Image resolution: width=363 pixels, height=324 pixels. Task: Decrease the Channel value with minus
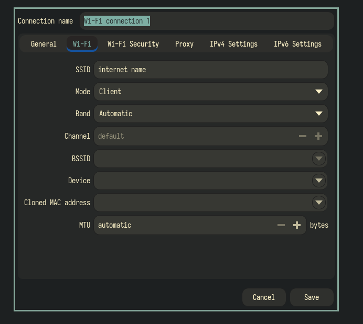(303, 136)
